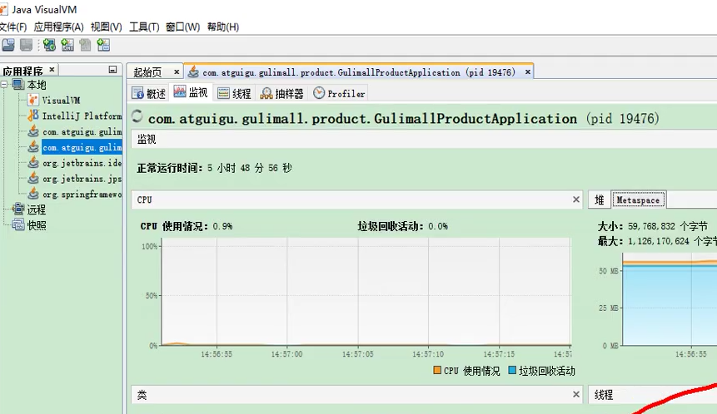Click Add Remote Host toolbar icon
Image resolution: width=717 pixels, height=414 pixels.
[x=49, y=45]
